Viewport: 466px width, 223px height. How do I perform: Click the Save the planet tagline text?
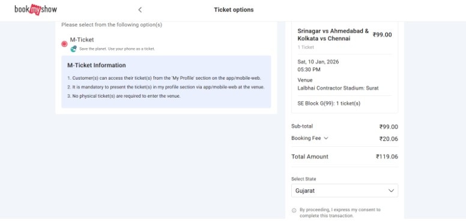[x=117, y=49]
